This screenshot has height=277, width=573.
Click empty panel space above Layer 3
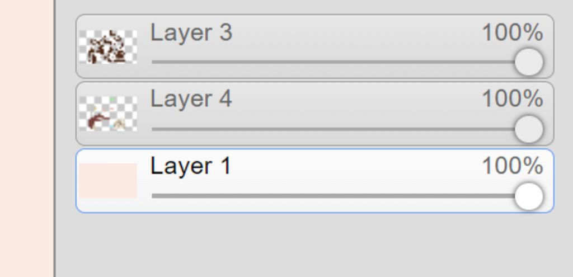coord(314,6)
